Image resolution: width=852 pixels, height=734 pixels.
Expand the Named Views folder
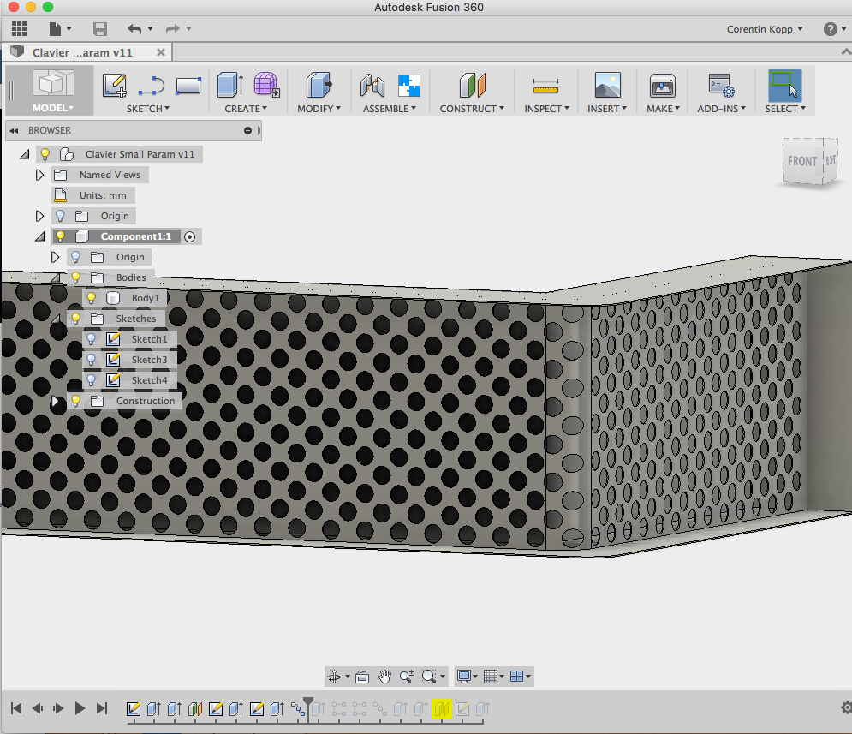39,175
